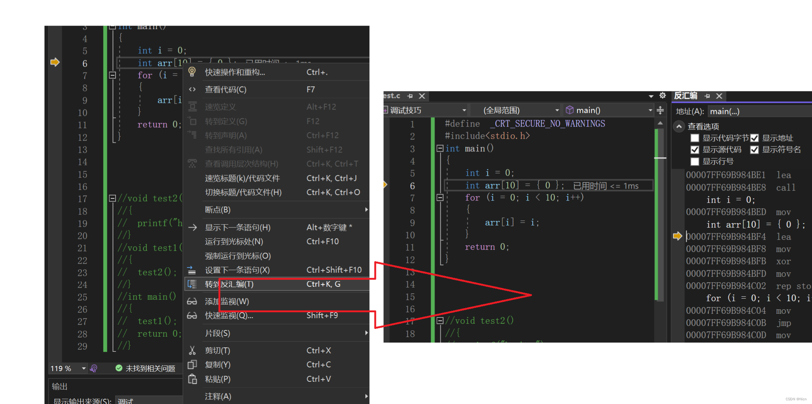Click the split editor icon beside main()
This screenshot has width=812, height=404.
point(660,110)
